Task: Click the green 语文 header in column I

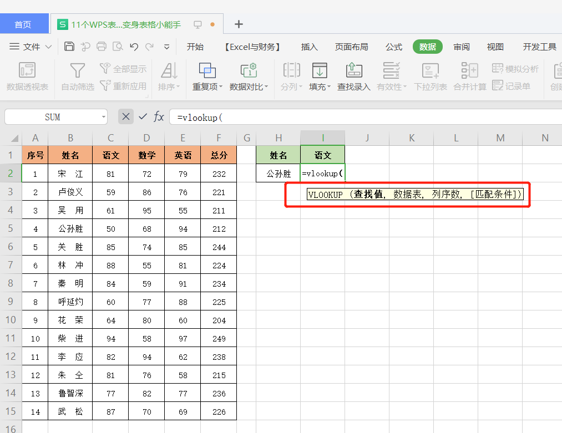Action: [322, 155]
